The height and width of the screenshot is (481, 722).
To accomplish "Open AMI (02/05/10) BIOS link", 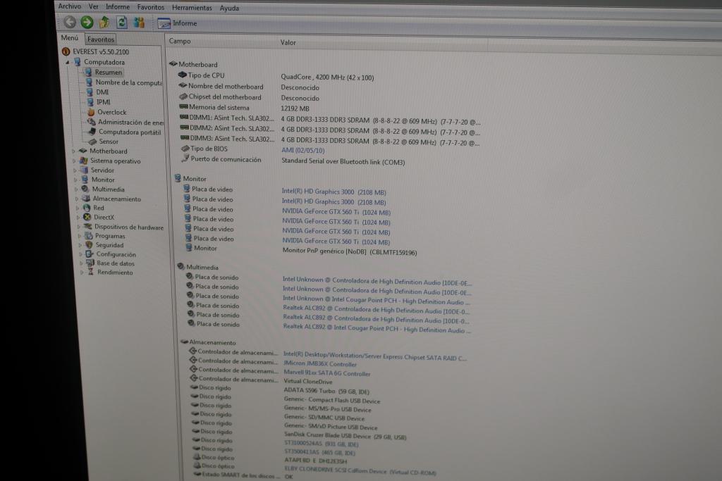I will (303, 151).
